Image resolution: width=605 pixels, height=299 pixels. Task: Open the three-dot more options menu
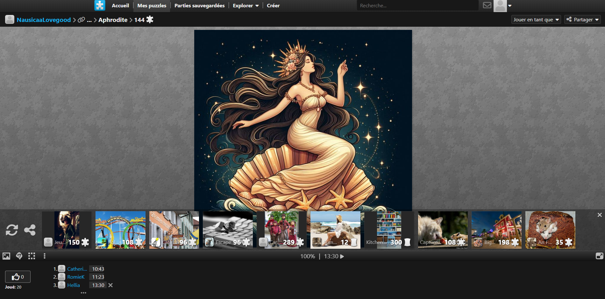tap(44, 256)
